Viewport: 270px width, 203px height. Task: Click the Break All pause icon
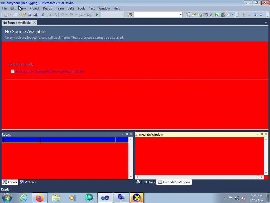click(249, 15)
